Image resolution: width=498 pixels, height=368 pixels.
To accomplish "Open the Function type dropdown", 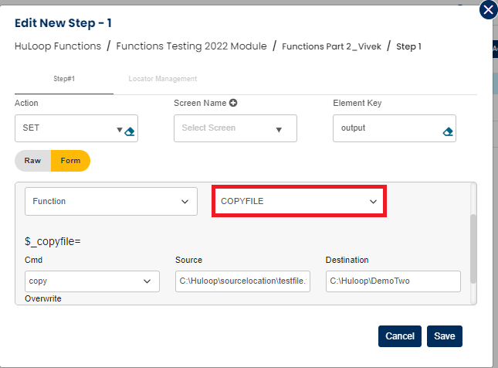I will click(110, 201).
